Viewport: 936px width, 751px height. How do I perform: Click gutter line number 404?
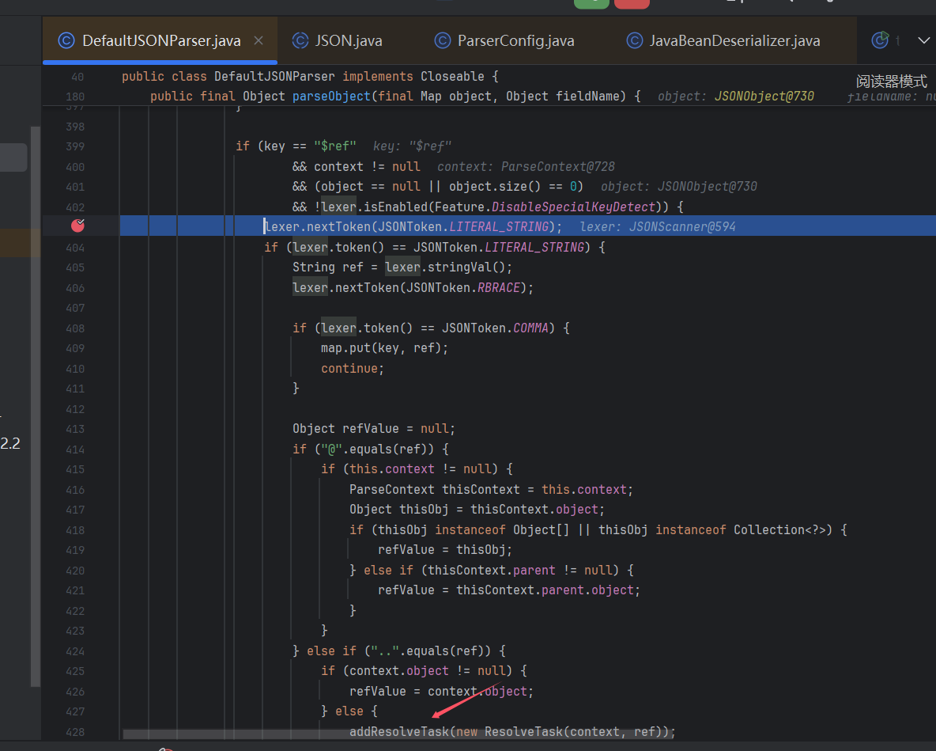(75, 248)
